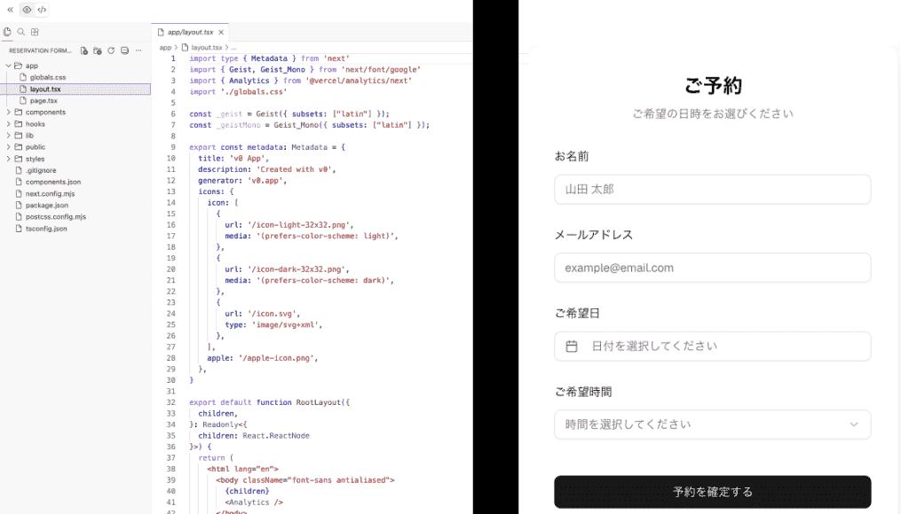This screenshot has height=514, width=909.
Task: Open the search panel icon
Action: point(21,32)
